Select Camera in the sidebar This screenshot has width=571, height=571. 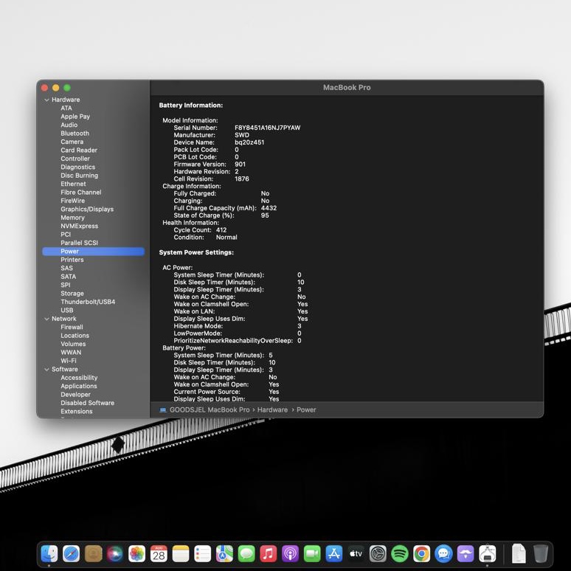[x=72, y=142]
